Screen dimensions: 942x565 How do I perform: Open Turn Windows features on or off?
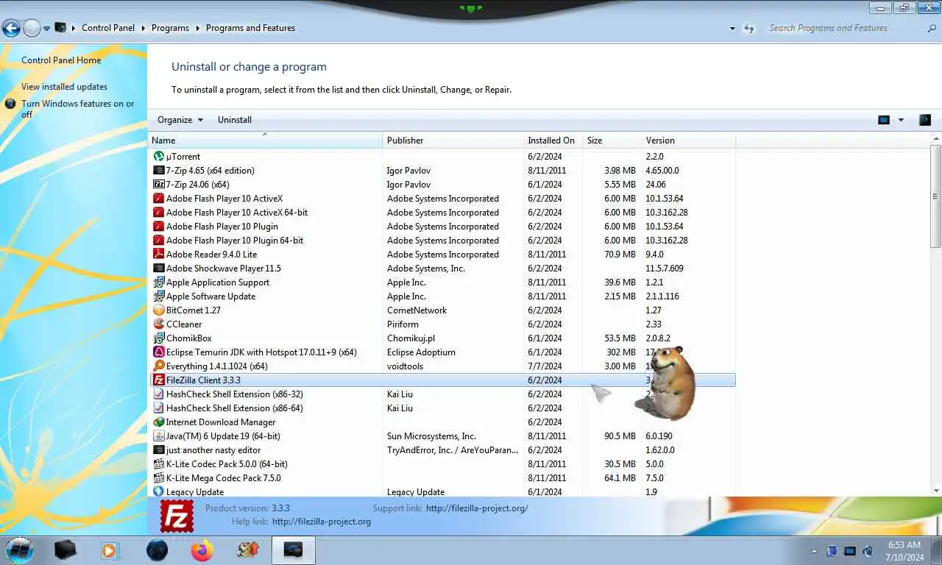(x=77, y=109)
